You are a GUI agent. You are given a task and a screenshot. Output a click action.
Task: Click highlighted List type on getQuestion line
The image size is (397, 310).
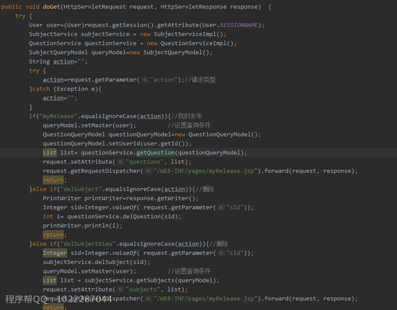(50, 153)
